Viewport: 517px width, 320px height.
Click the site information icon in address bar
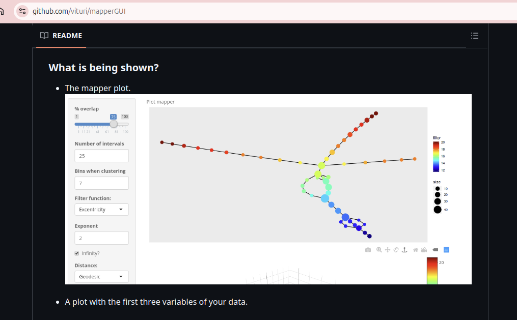click(22, 11)
